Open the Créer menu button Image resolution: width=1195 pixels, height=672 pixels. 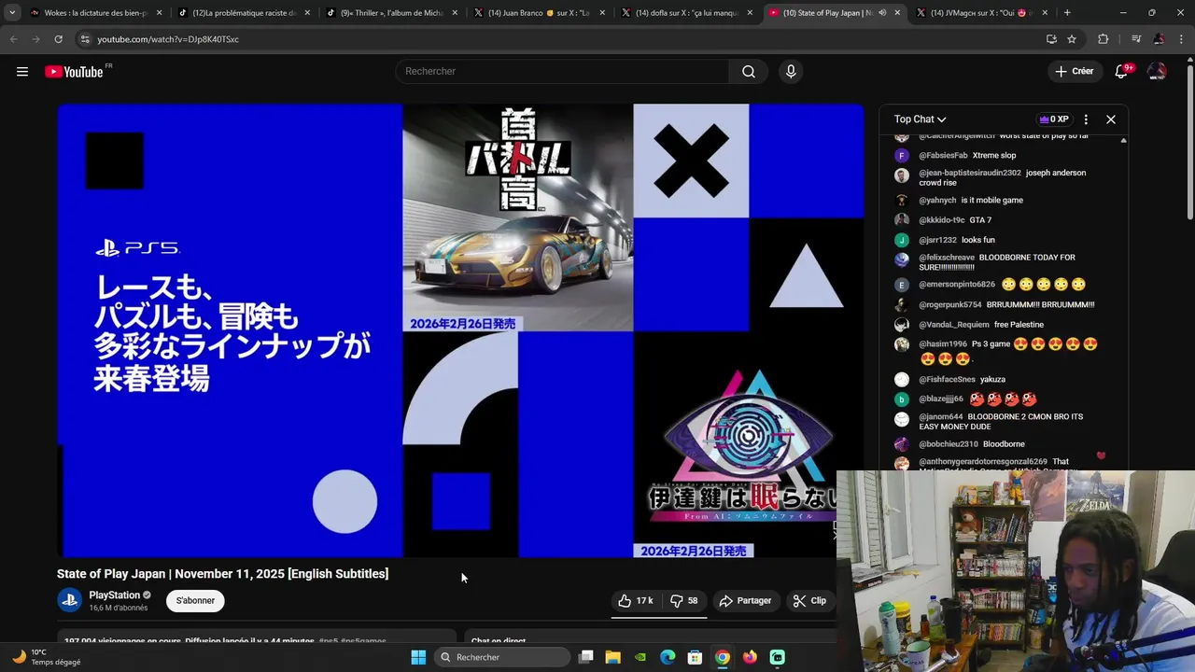pos(1074,72)
